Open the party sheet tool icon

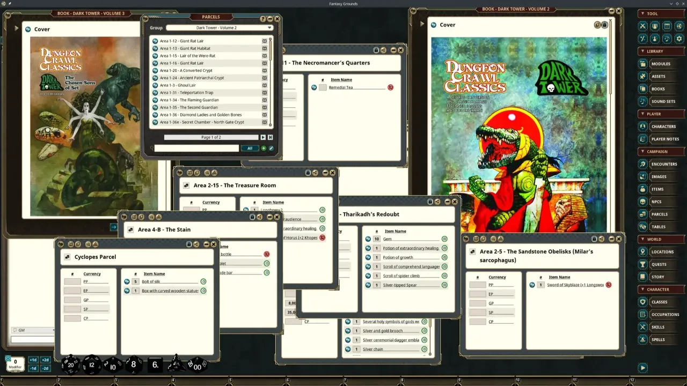pyautogui.click(x=655, y=26)
